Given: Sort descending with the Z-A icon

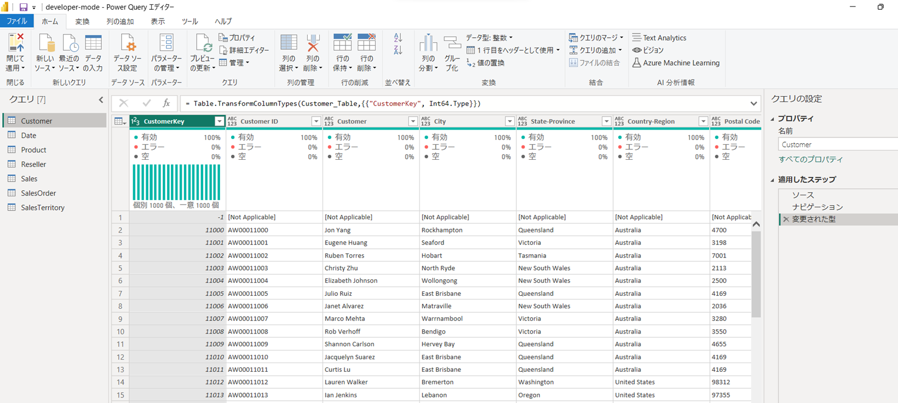Looking at the screenshot, I should click(x=398, y=50).
